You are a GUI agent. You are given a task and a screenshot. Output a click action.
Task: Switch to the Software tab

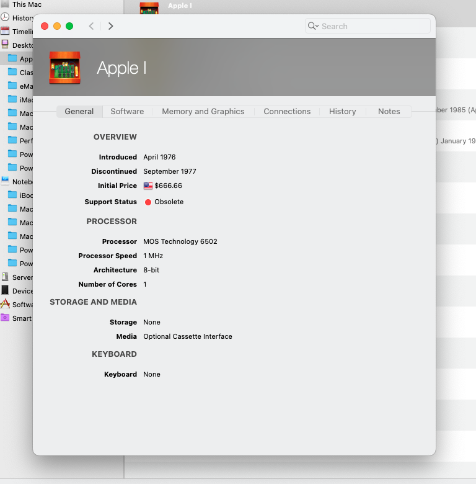127,112
